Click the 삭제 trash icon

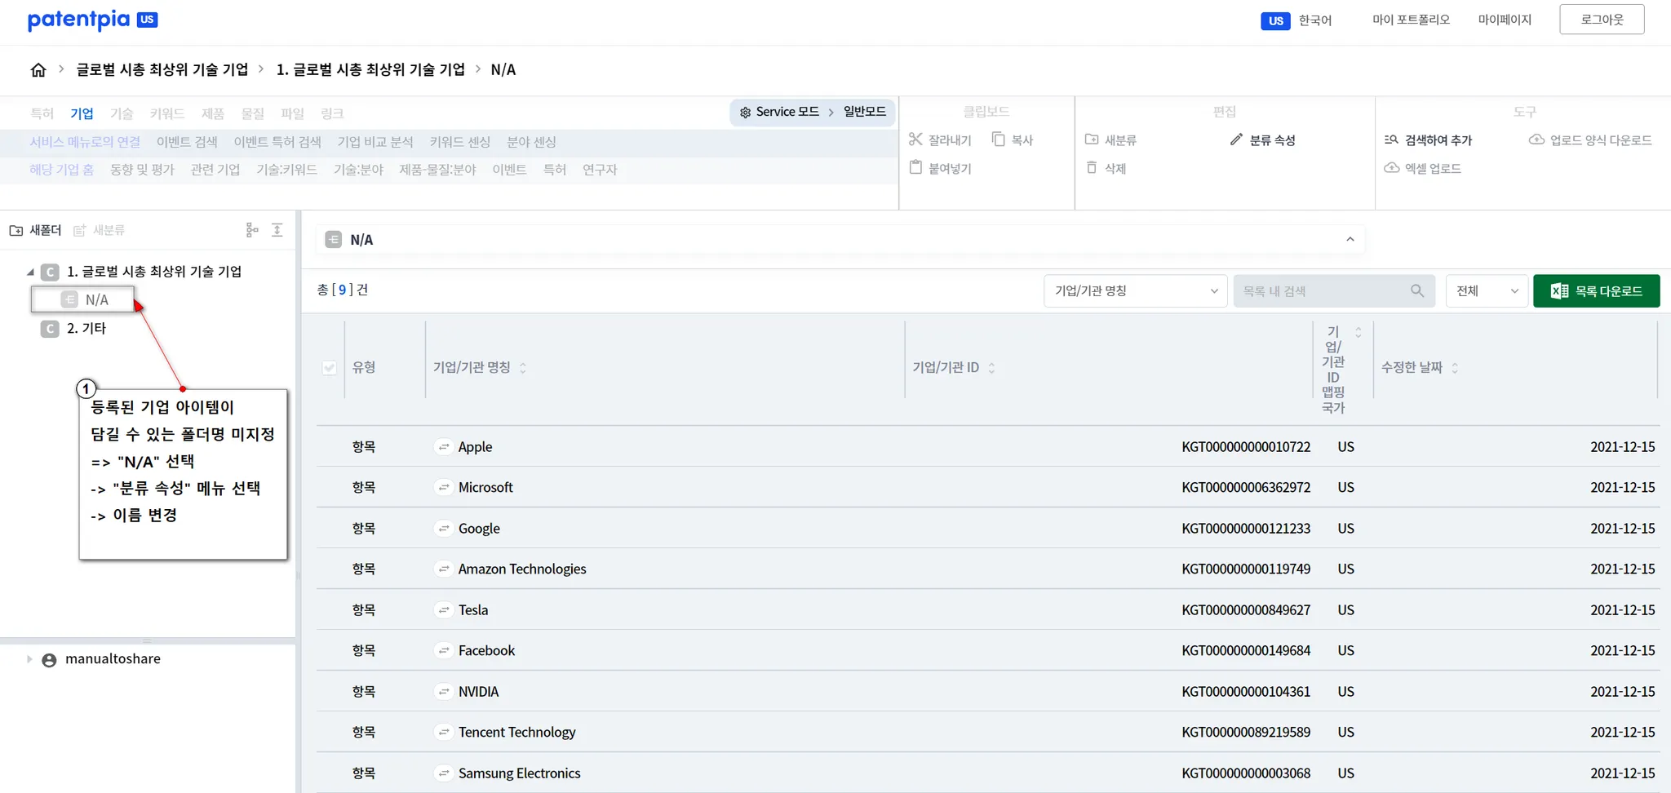point(1092,168)
